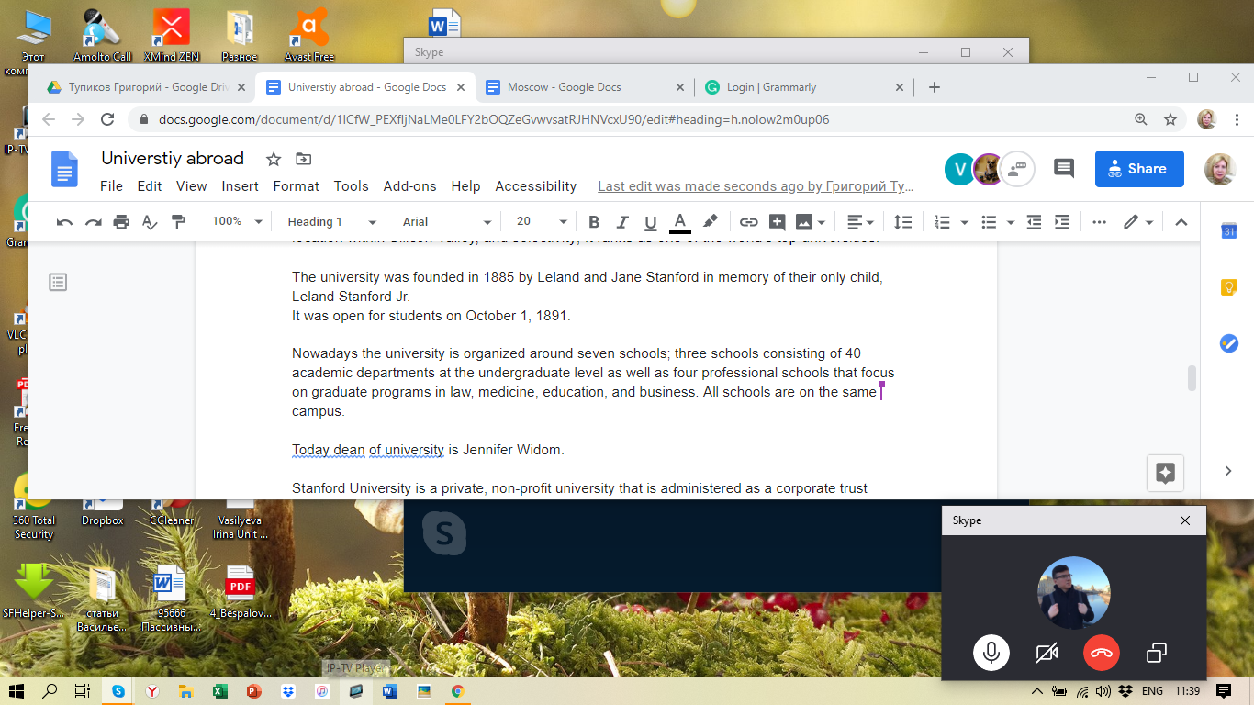Click the Insert link icon
The height and width of the screenshot is (705, 1254).
pyautogui.click(x=748, y=222)
